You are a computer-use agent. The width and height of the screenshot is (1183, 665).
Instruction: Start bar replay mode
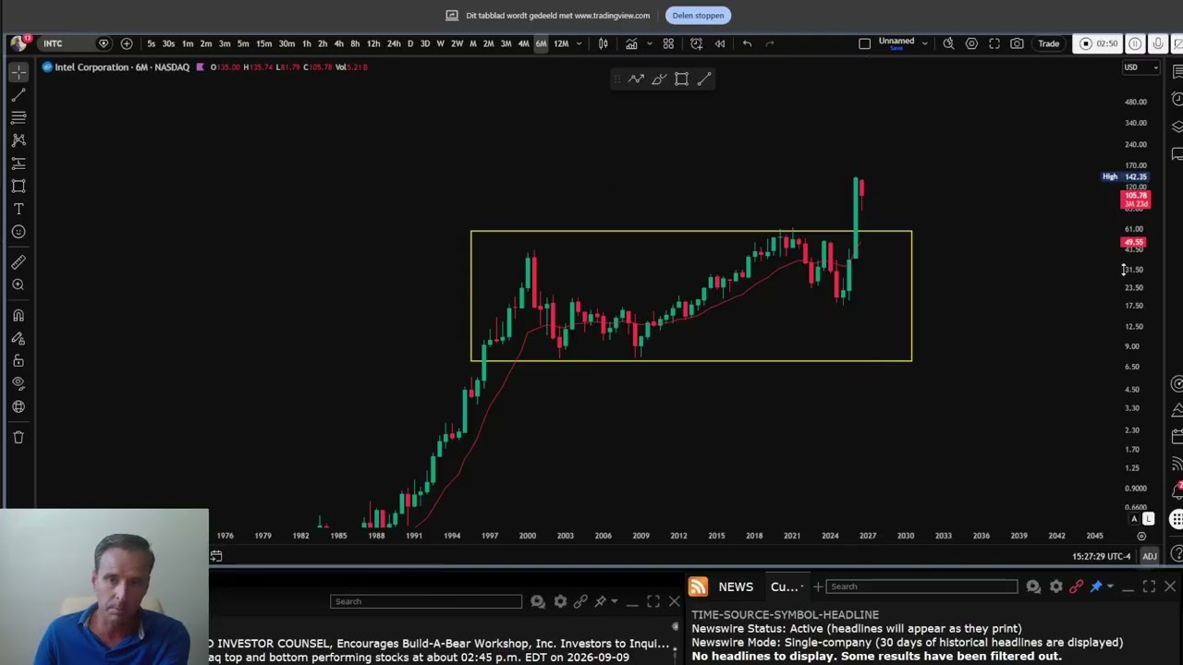tap(720, 43)
